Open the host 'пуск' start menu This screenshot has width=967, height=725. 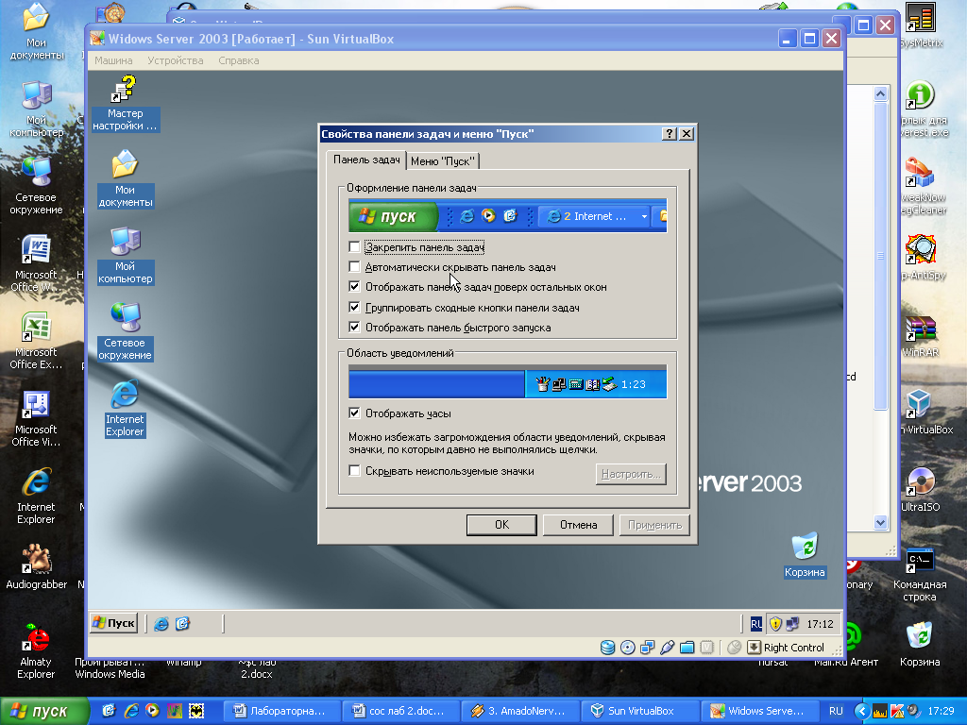pyautogui.click(x=44, y=711)
